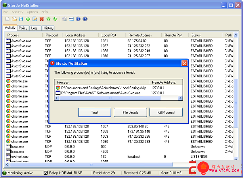Select the AvastSvc.exe path row in dialog
The image size is (243, 178).
(119, 93)
